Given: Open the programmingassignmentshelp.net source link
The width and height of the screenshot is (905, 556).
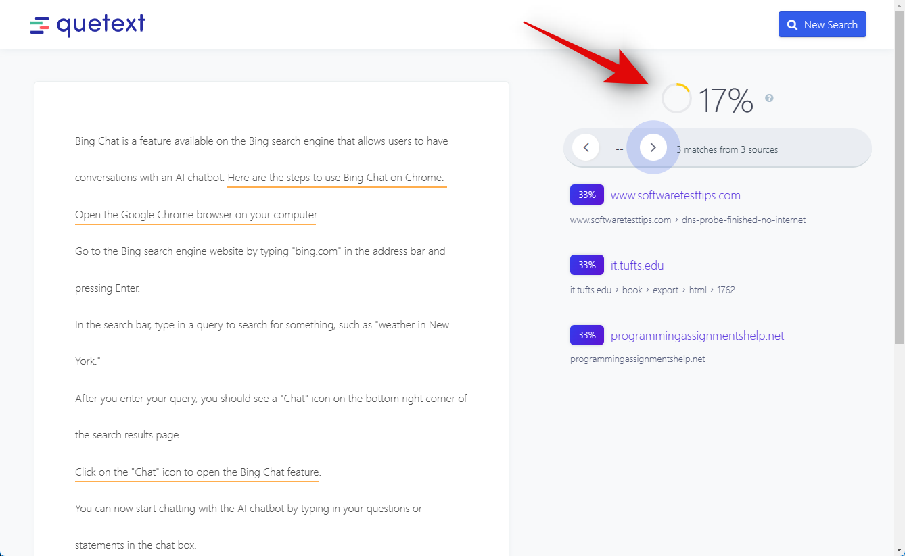Looking at the screenshot, I should (697, 336).
